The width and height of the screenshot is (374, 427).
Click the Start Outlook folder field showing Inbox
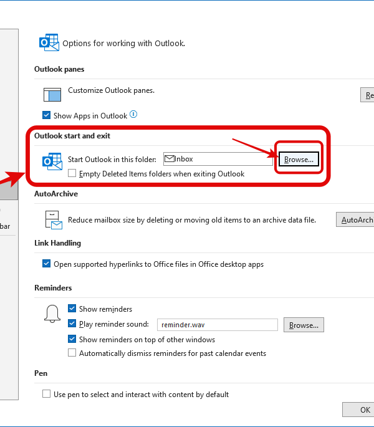coord(218,159)
